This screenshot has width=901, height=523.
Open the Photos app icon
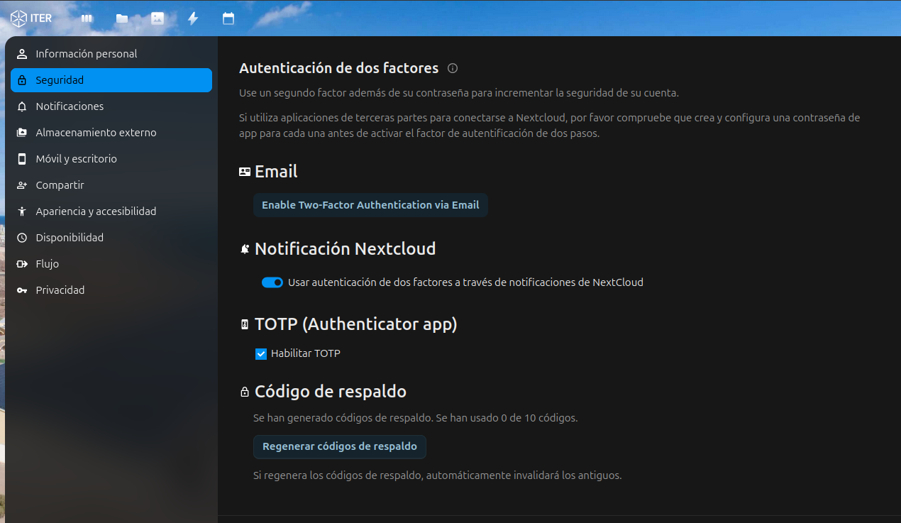click(x=157, y=18)
